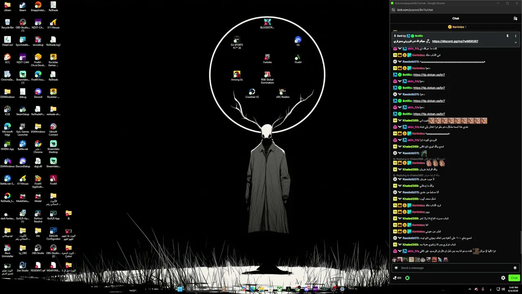This screenshot has height=294, width=522.
Task: Select the FiveM icon inside the circle
Action: coord(298,58)
